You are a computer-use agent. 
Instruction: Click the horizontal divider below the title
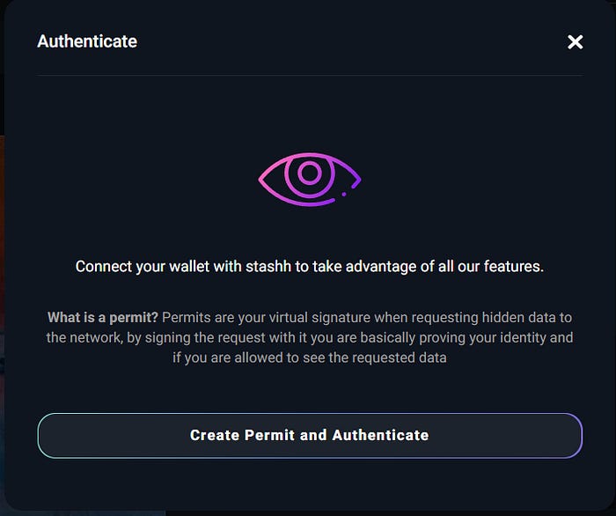(310, 75)
